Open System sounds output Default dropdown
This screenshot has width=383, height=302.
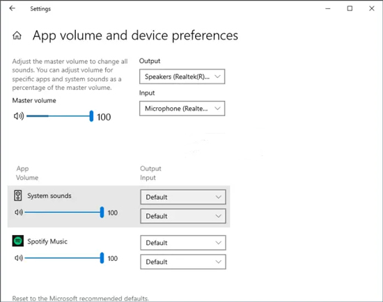[183, 197]
